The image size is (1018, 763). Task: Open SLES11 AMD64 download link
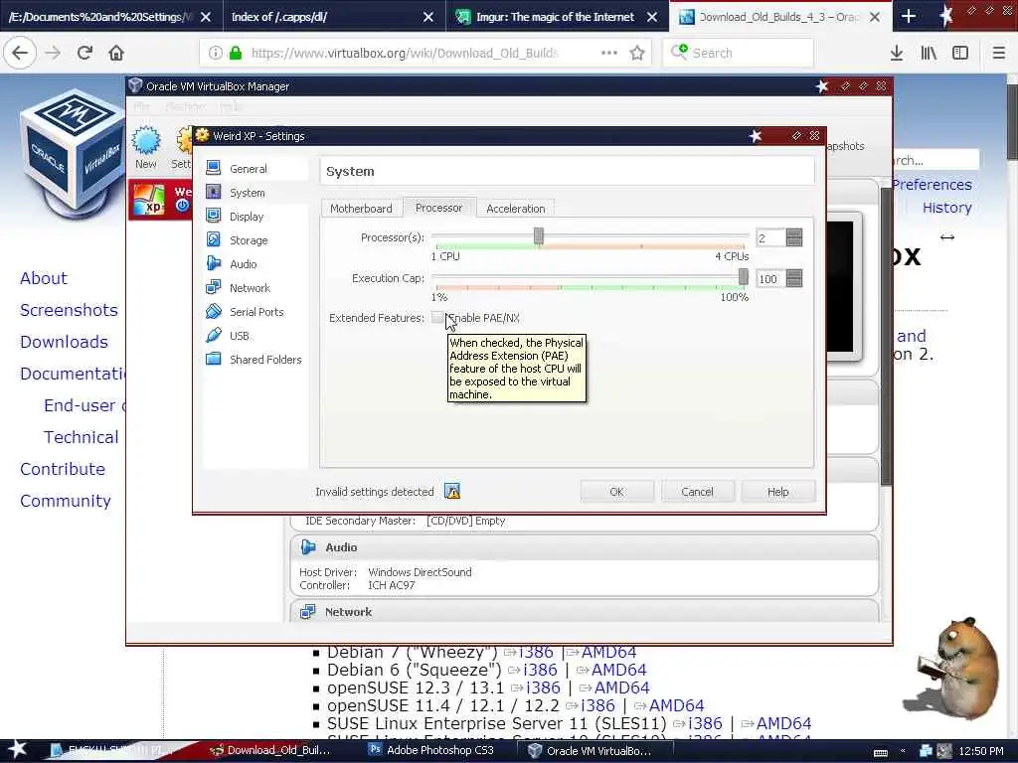pyautogui.click(x=783, y=723)
